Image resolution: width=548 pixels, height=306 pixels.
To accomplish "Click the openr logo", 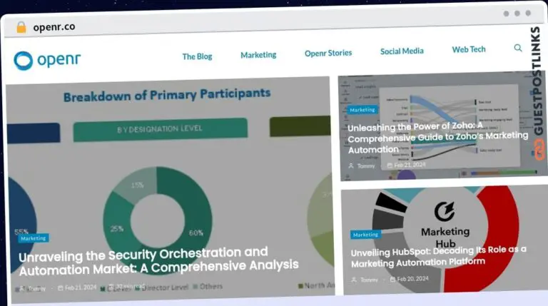I will (47, 61).
